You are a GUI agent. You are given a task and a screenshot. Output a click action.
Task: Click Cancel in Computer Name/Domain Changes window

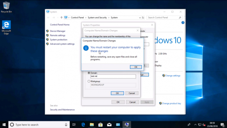[x=132, y=93]
